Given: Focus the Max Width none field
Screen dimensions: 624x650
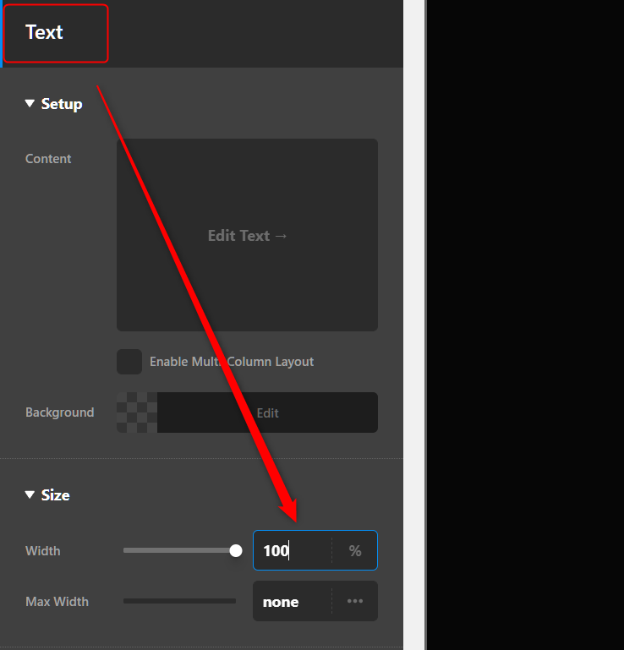Looking at the screenshot, I should 292,602.
